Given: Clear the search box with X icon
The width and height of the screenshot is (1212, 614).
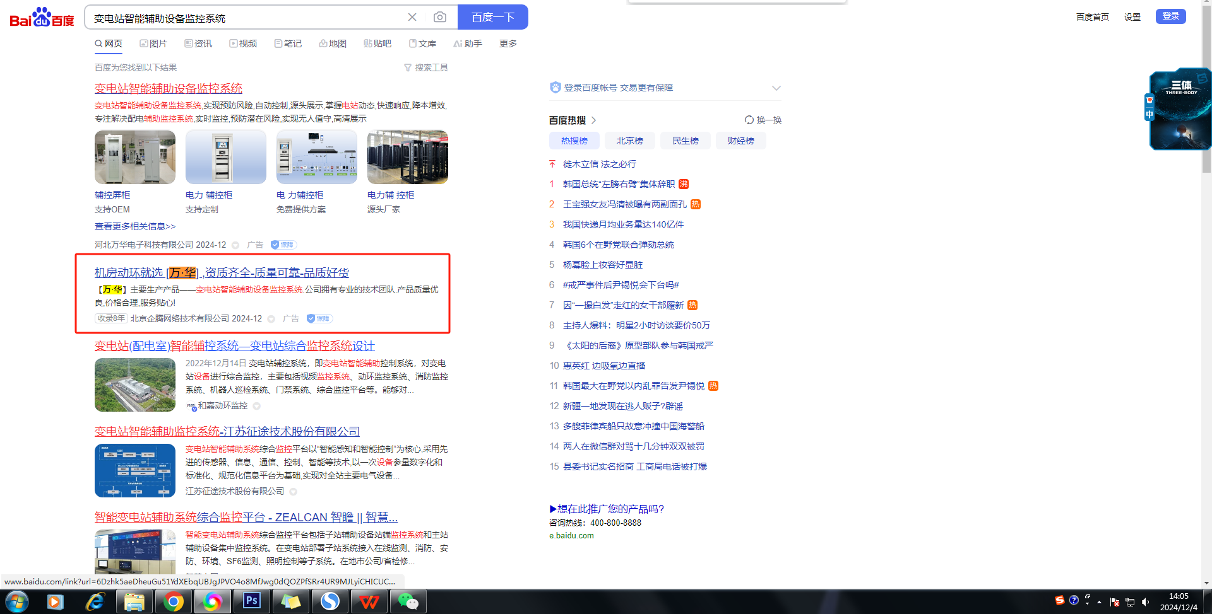Looking at the screenshot, I should pyautogui.click(x=412, y=17).
